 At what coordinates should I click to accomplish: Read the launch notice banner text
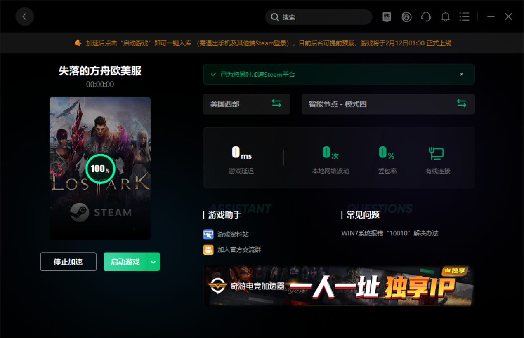point(269,43)
